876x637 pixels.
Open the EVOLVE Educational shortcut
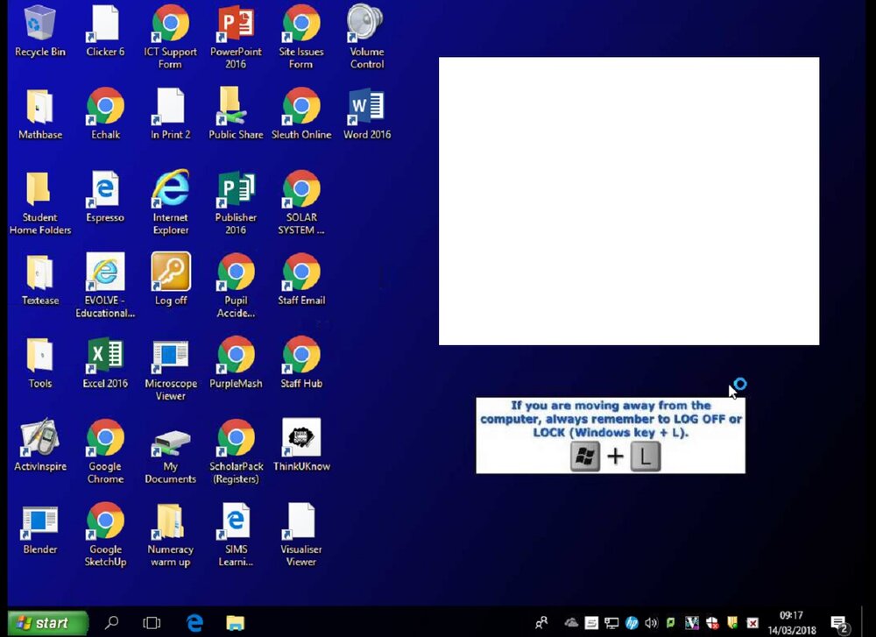click(105, 286)
